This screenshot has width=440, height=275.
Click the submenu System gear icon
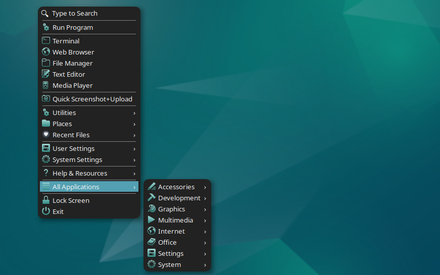coord(152,264)
